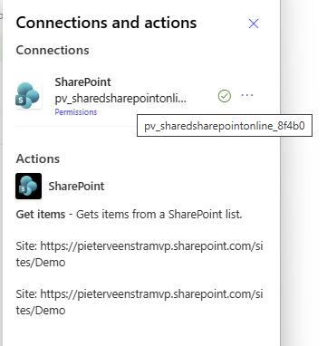Open the Permissions link

tap(76, 112)
